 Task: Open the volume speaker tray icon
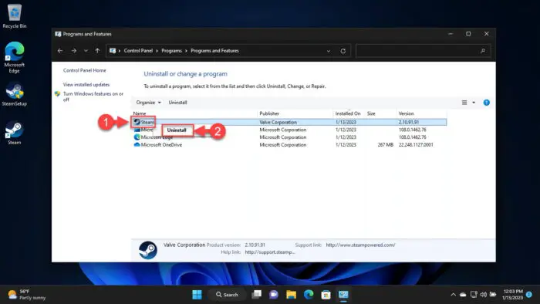pos(484,295)
